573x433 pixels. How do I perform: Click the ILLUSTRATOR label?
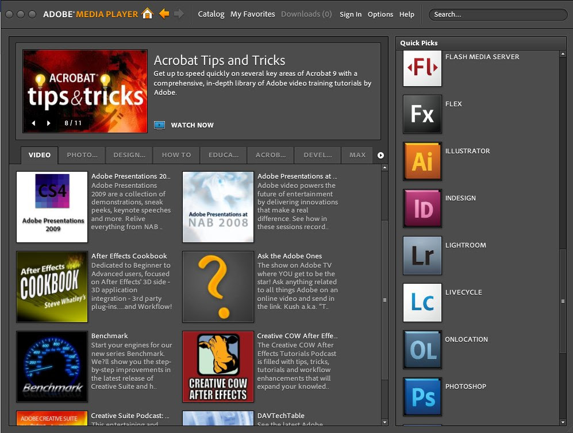pyautogui.click(x=467, y=151)
